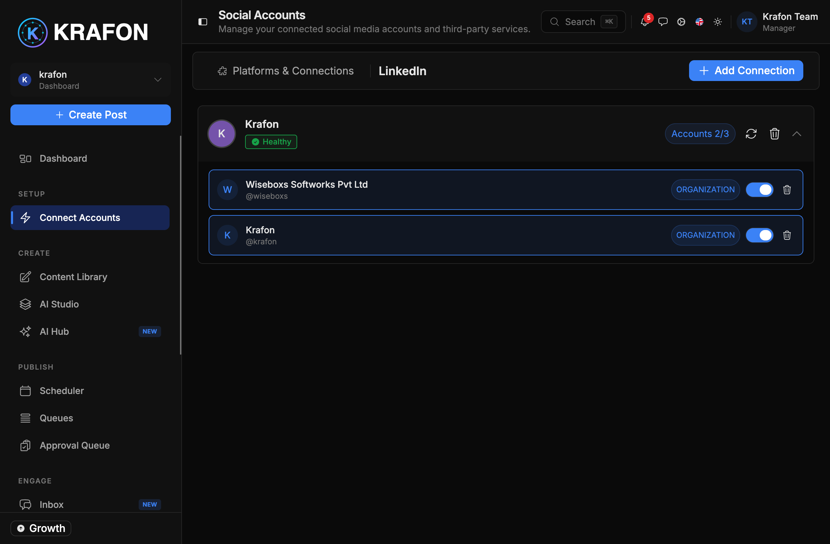This screenshot has width=830, height=544.
Task: Click the NEW badge beside Inbox
Action: pyautogui.click(x=150, y=505)
